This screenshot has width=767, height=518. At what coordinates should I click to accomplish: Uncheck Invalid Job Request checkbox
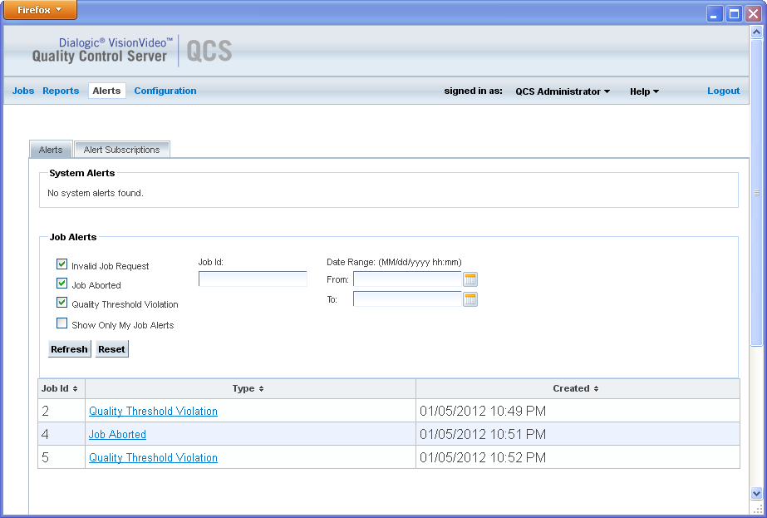pos(61,264)
